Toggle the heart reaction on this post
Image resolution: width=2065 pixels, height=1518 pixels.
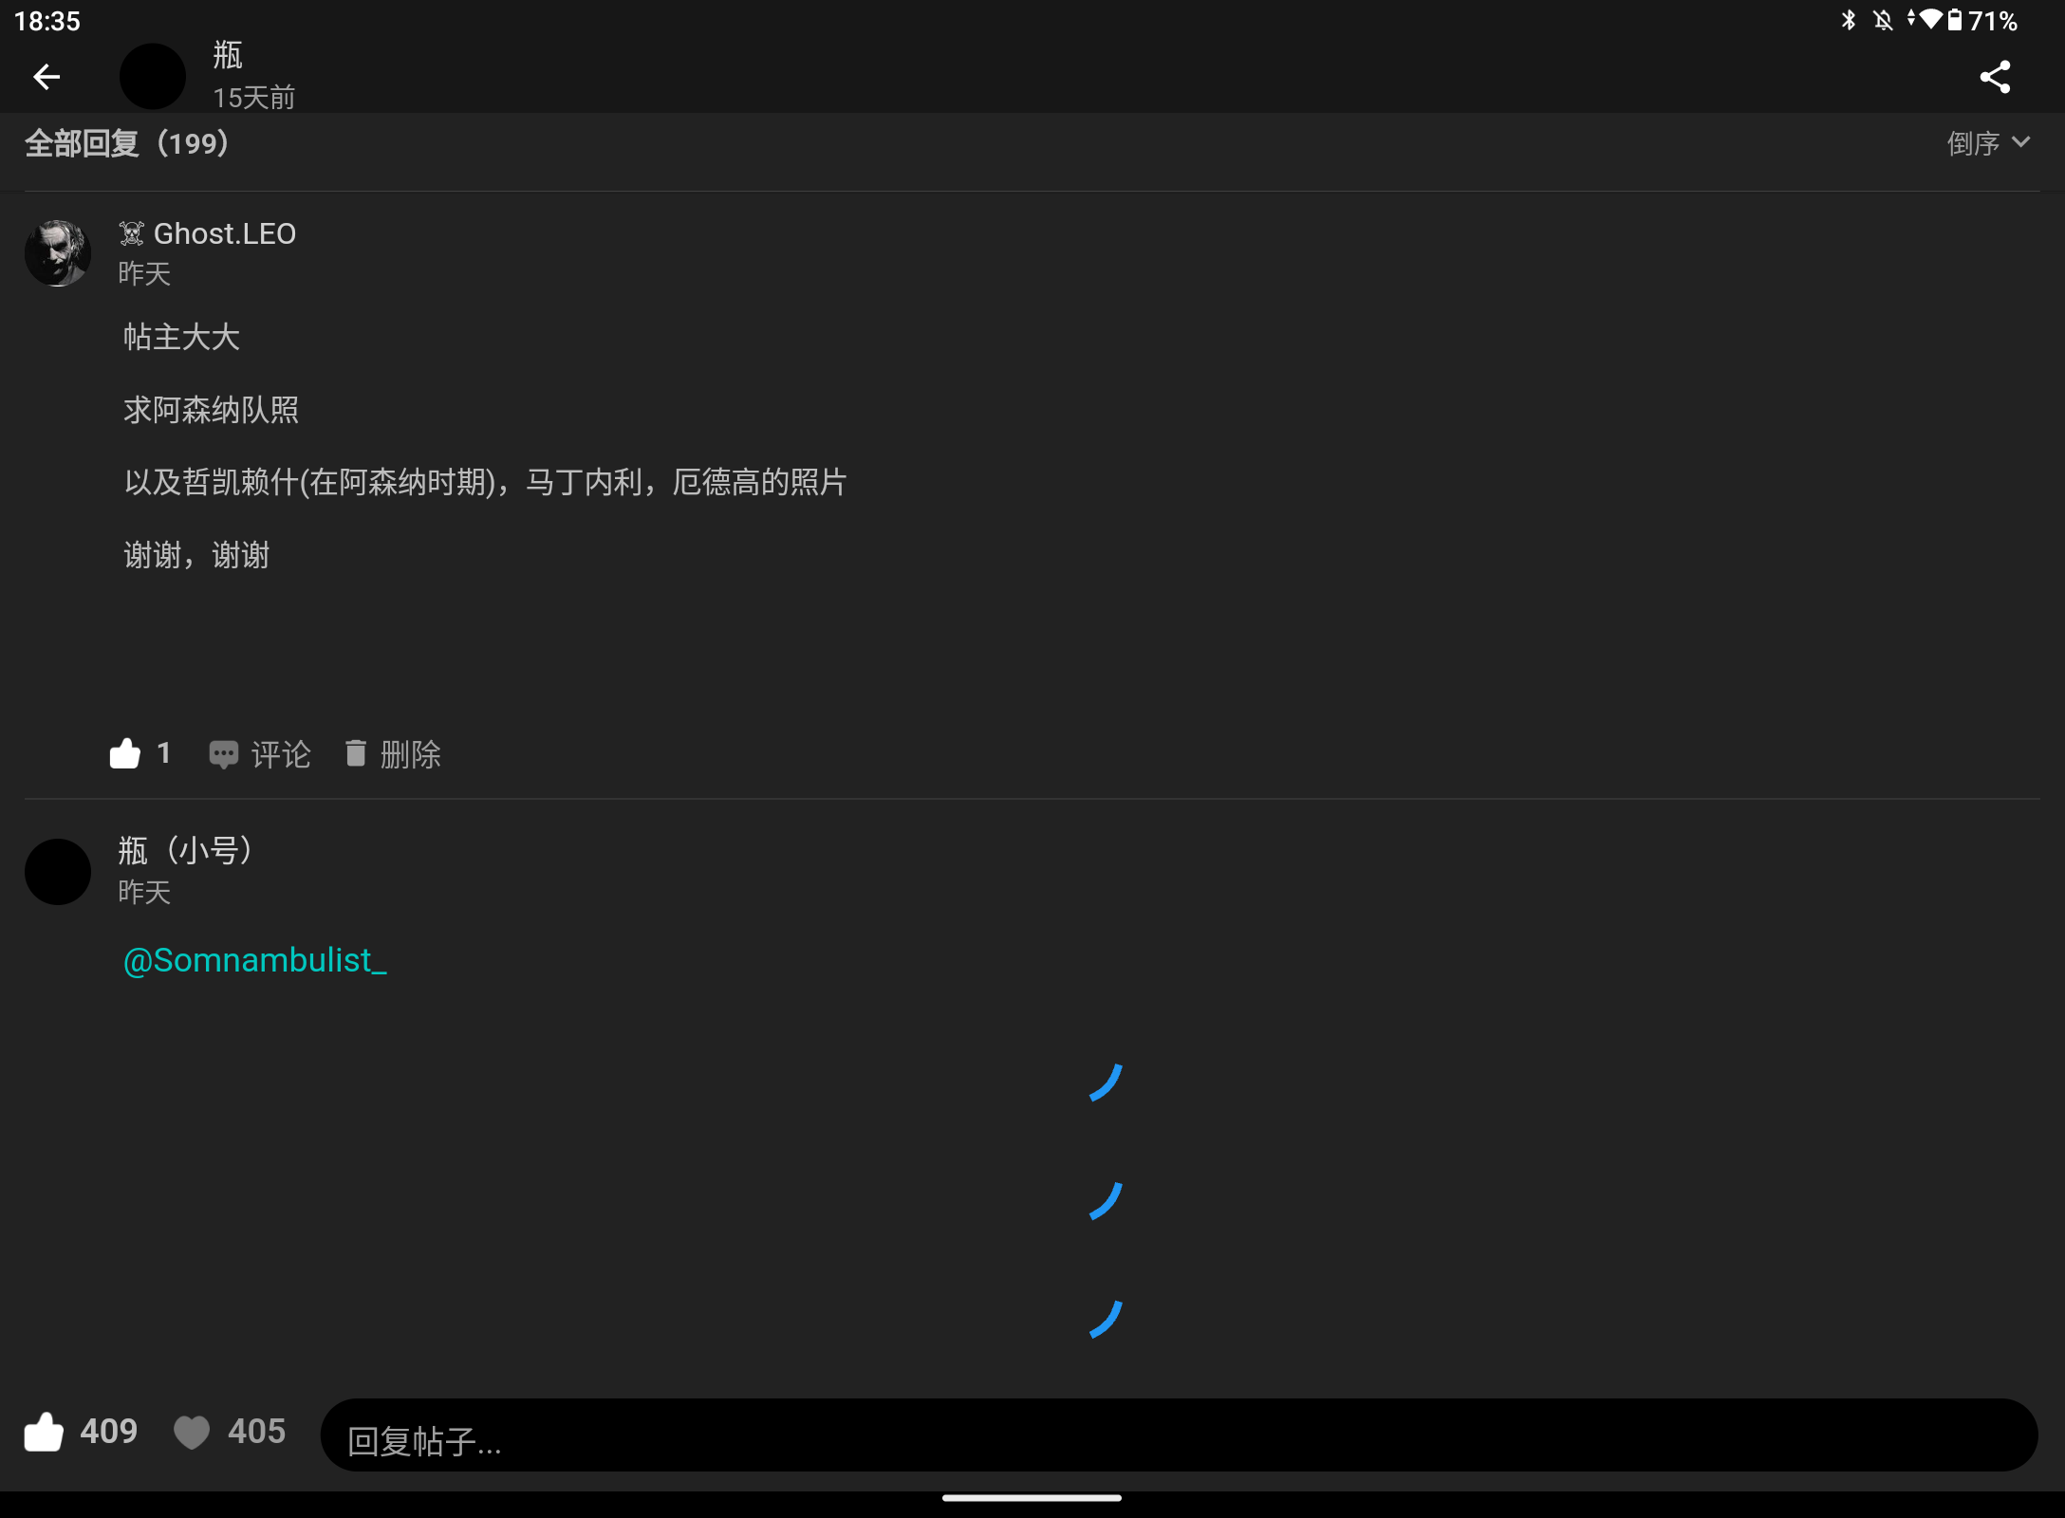(192, 1433)
